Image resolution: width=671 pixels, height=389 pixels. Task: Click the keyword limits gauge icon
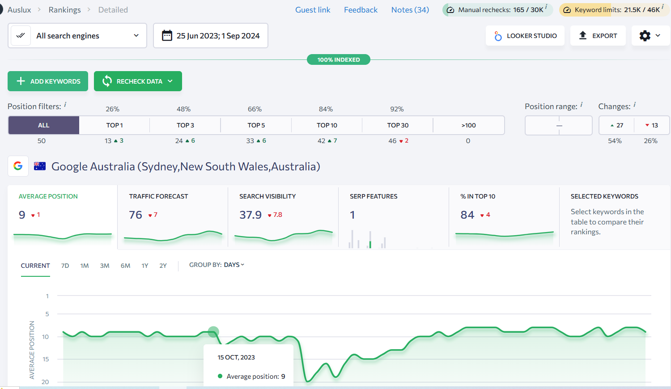tap(567, 10)
